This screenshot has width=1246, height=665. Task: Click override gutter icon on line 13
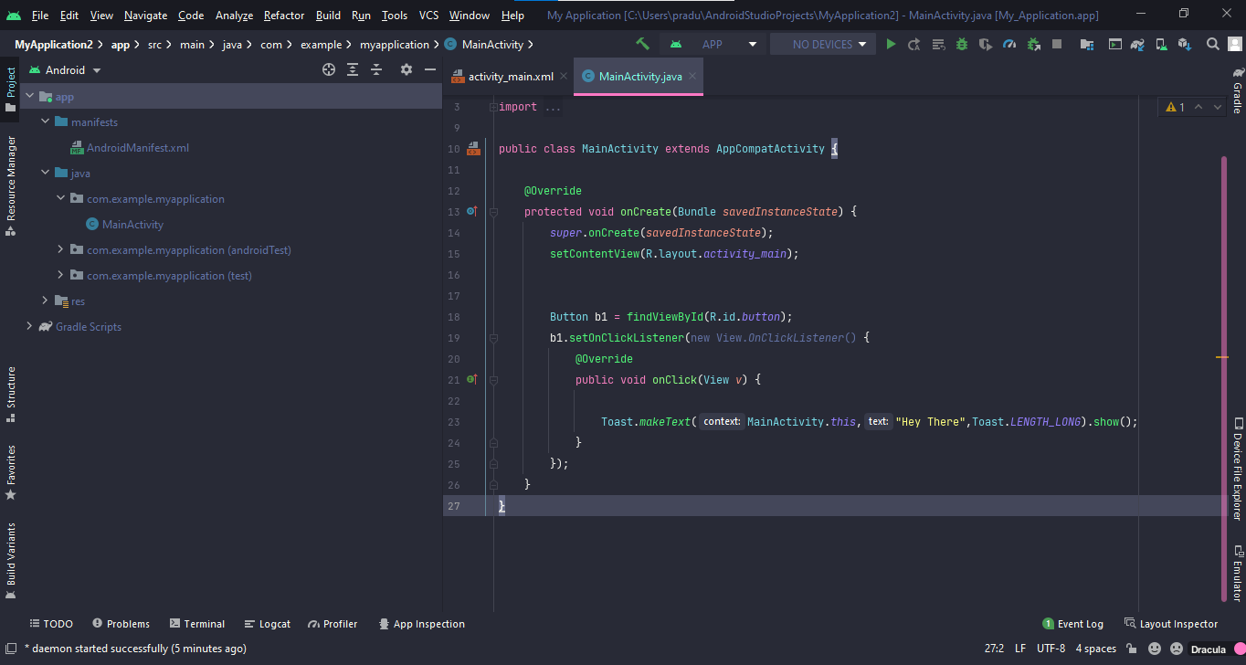[x=472, y=211]
